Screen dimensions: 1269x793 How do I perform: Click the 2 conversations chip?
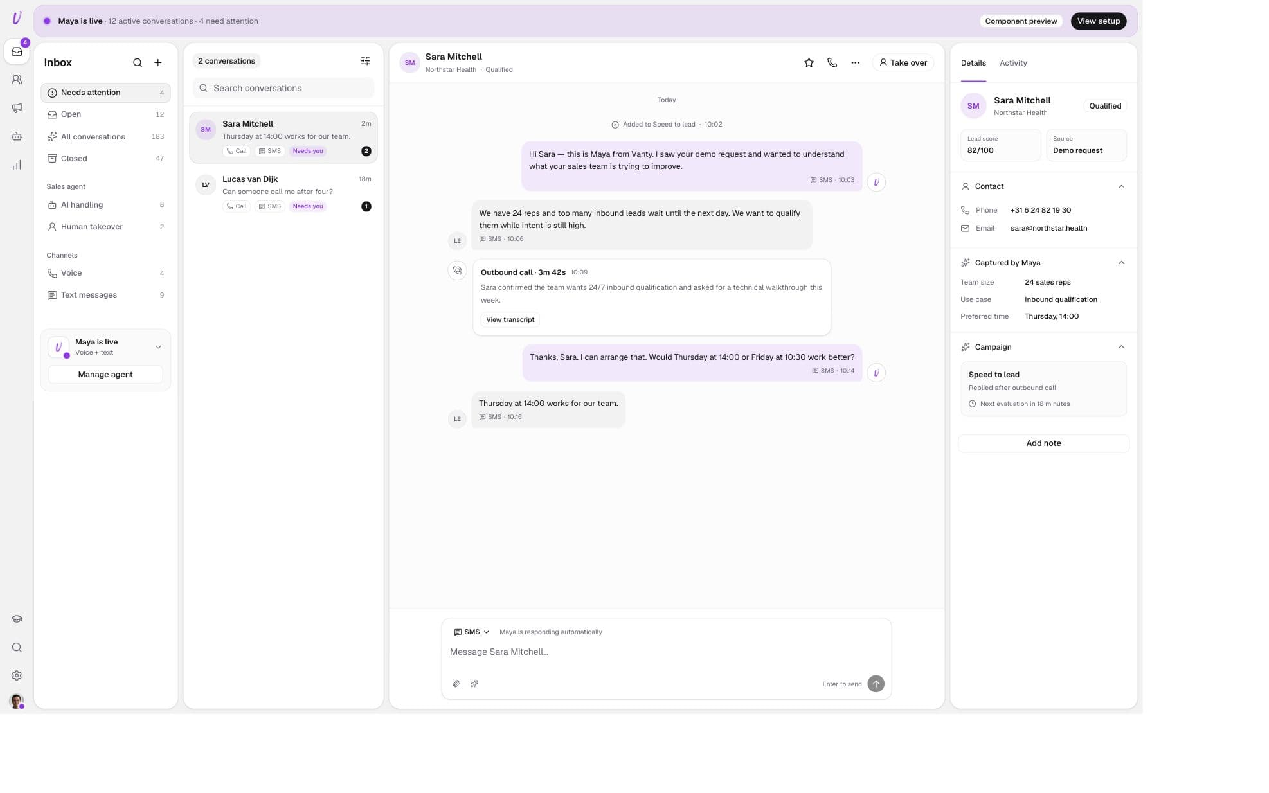point(226,61)
